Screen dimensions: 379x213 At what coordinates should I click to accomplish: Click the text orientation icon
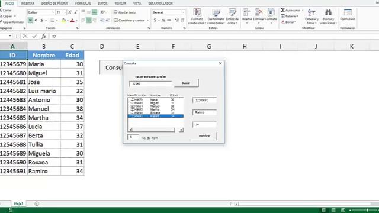102,12
